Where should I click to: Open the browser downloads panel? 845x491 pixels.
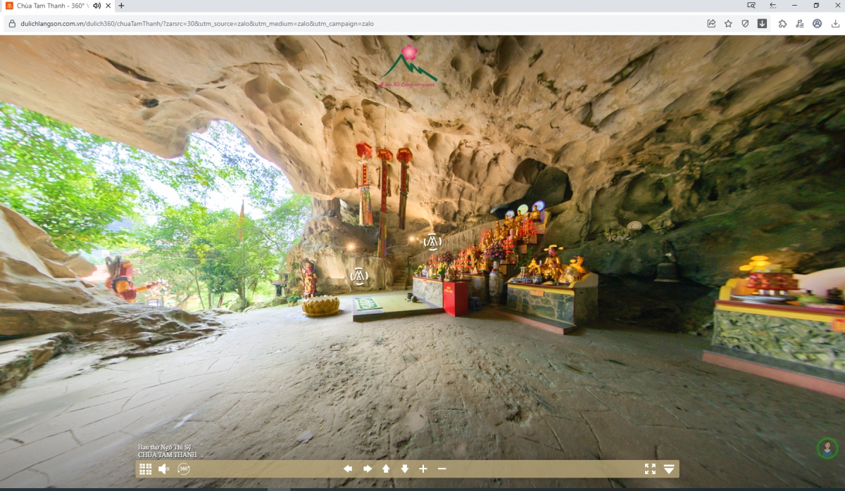point(835,23)
